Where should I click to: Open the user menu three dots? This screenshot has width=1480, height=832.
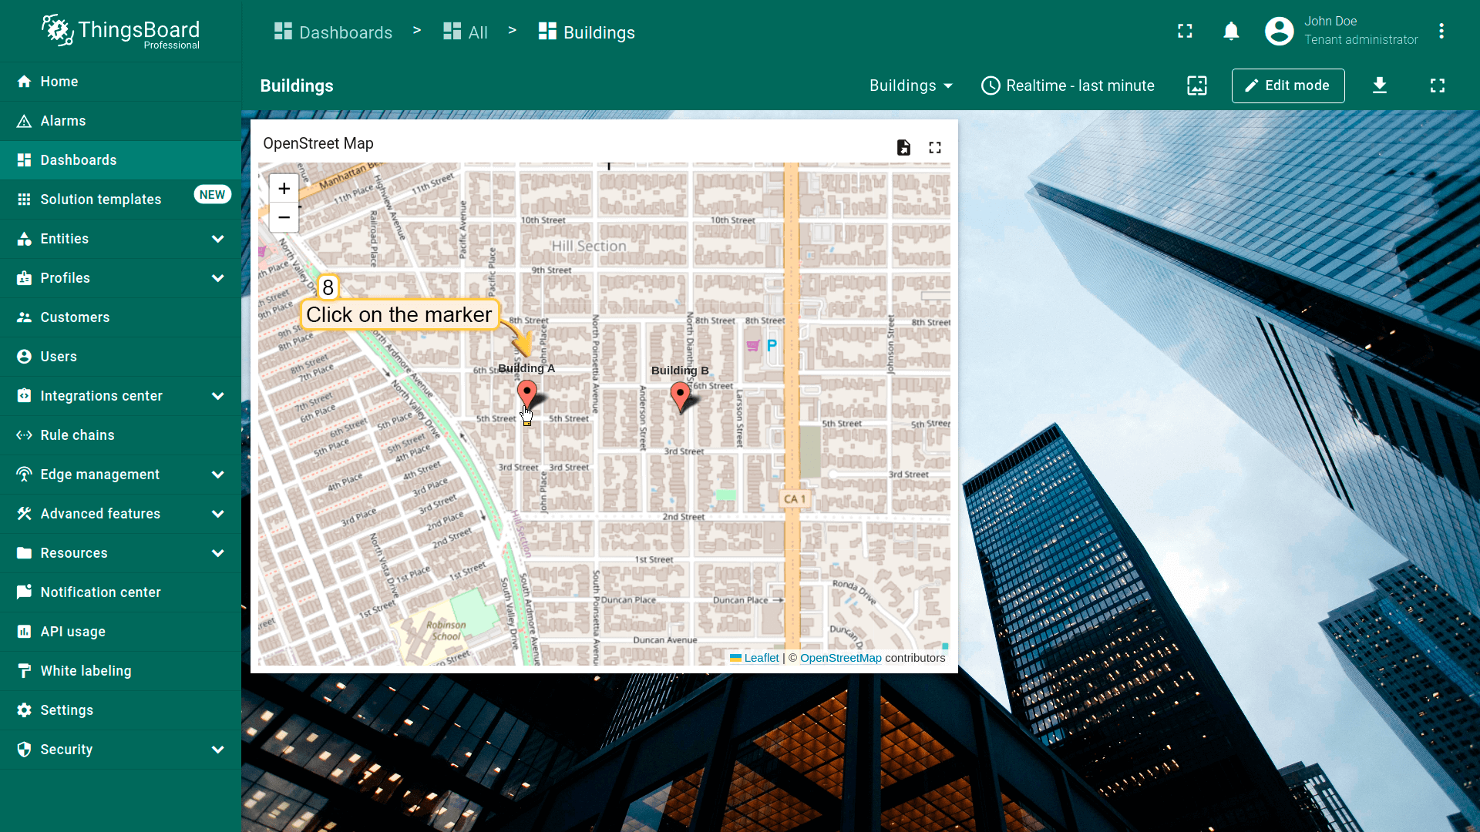tap(1441, 32)
